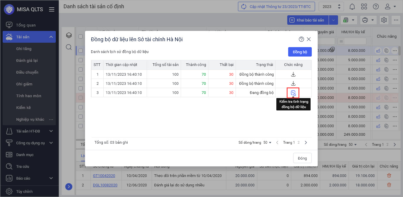Click Tổng số: 03 bản ghi text
The height and width of the screenshot is (197, 403).
pos(111,143)
